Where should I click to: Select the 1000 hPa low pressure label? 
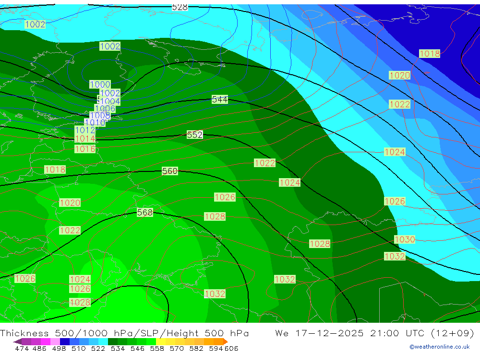click(x=100, y=84)
